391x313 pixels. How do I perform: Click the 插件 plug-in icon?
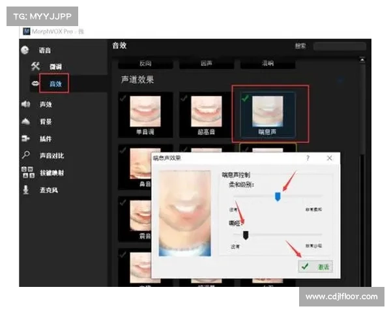coord(25,139)
